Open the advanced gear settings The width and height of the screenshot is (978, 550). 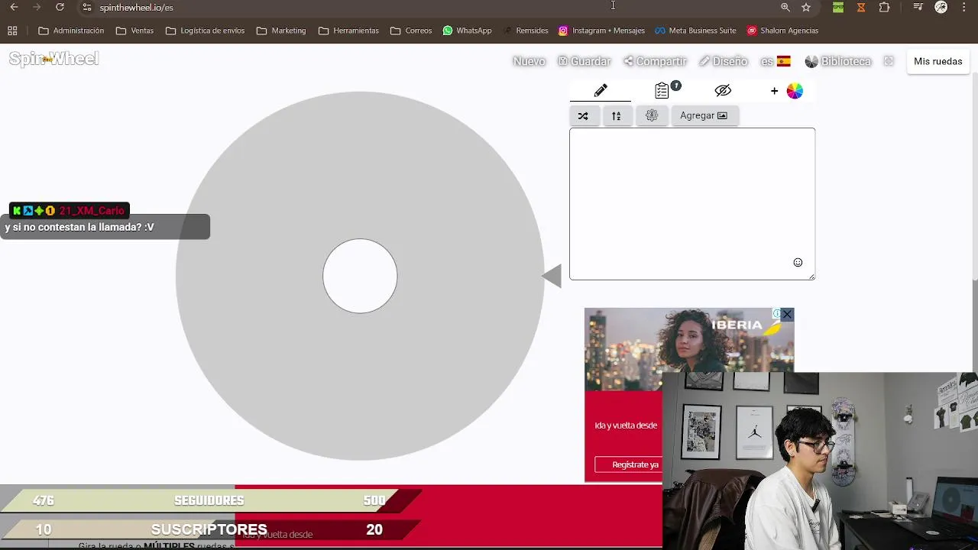[652, 115]
